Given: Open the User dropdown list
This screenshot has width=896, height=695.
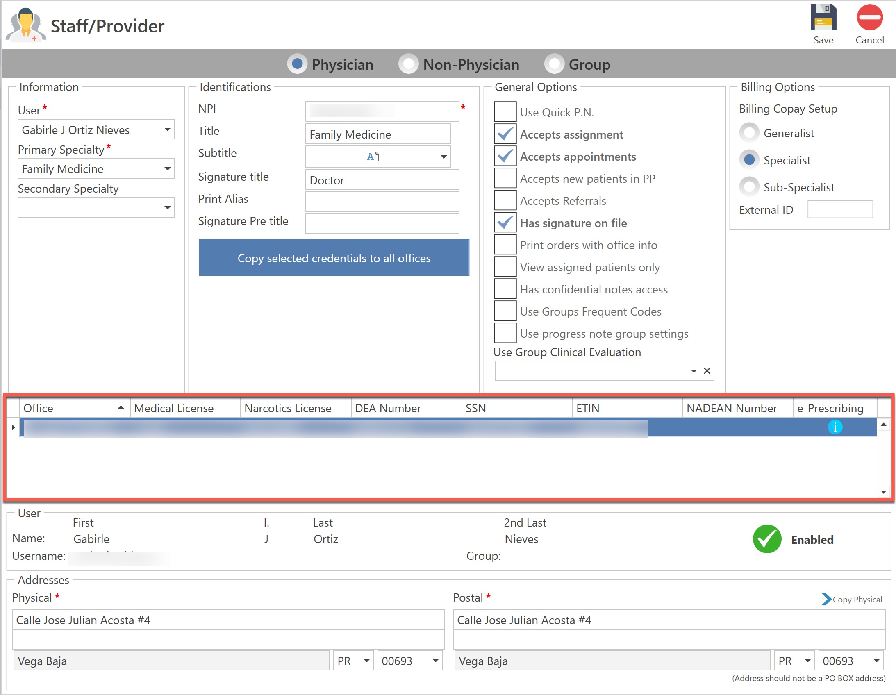Looking at the screenshot, I should tap(167, 129).
